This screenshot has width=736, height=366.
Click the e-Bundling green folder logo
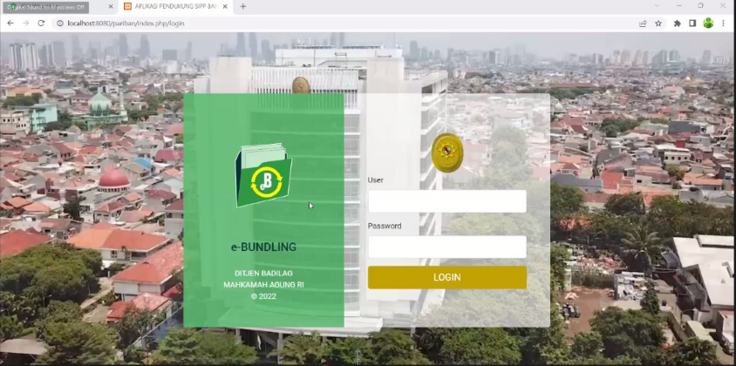[263, 176]
